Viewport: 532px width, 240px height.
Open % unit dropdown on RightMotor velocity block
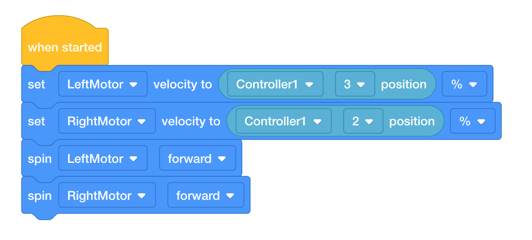tap(472, 121)
